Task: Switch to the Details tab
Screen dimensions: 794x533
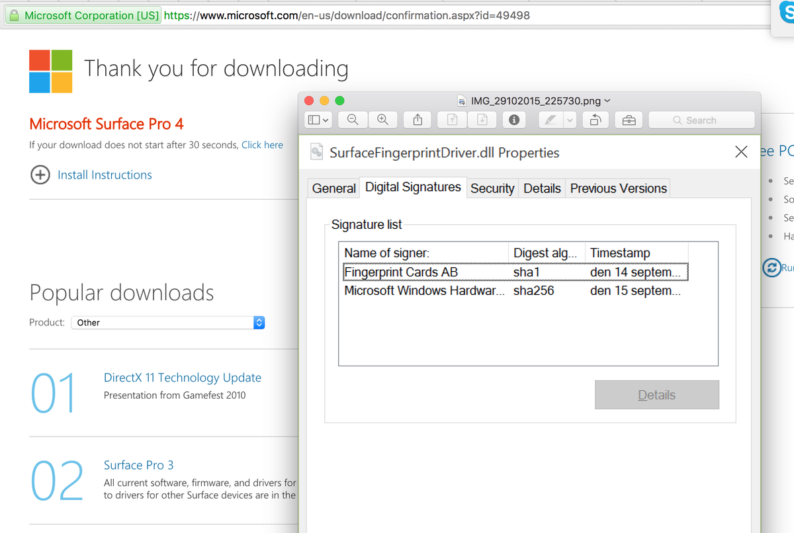Action: coord(542,188)
